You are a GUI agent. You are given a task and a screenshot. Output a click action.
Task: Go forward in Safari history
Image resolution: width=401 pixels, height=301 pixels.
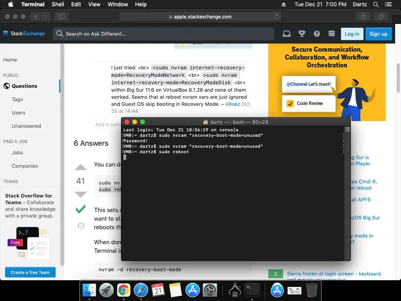coord(45,16)
